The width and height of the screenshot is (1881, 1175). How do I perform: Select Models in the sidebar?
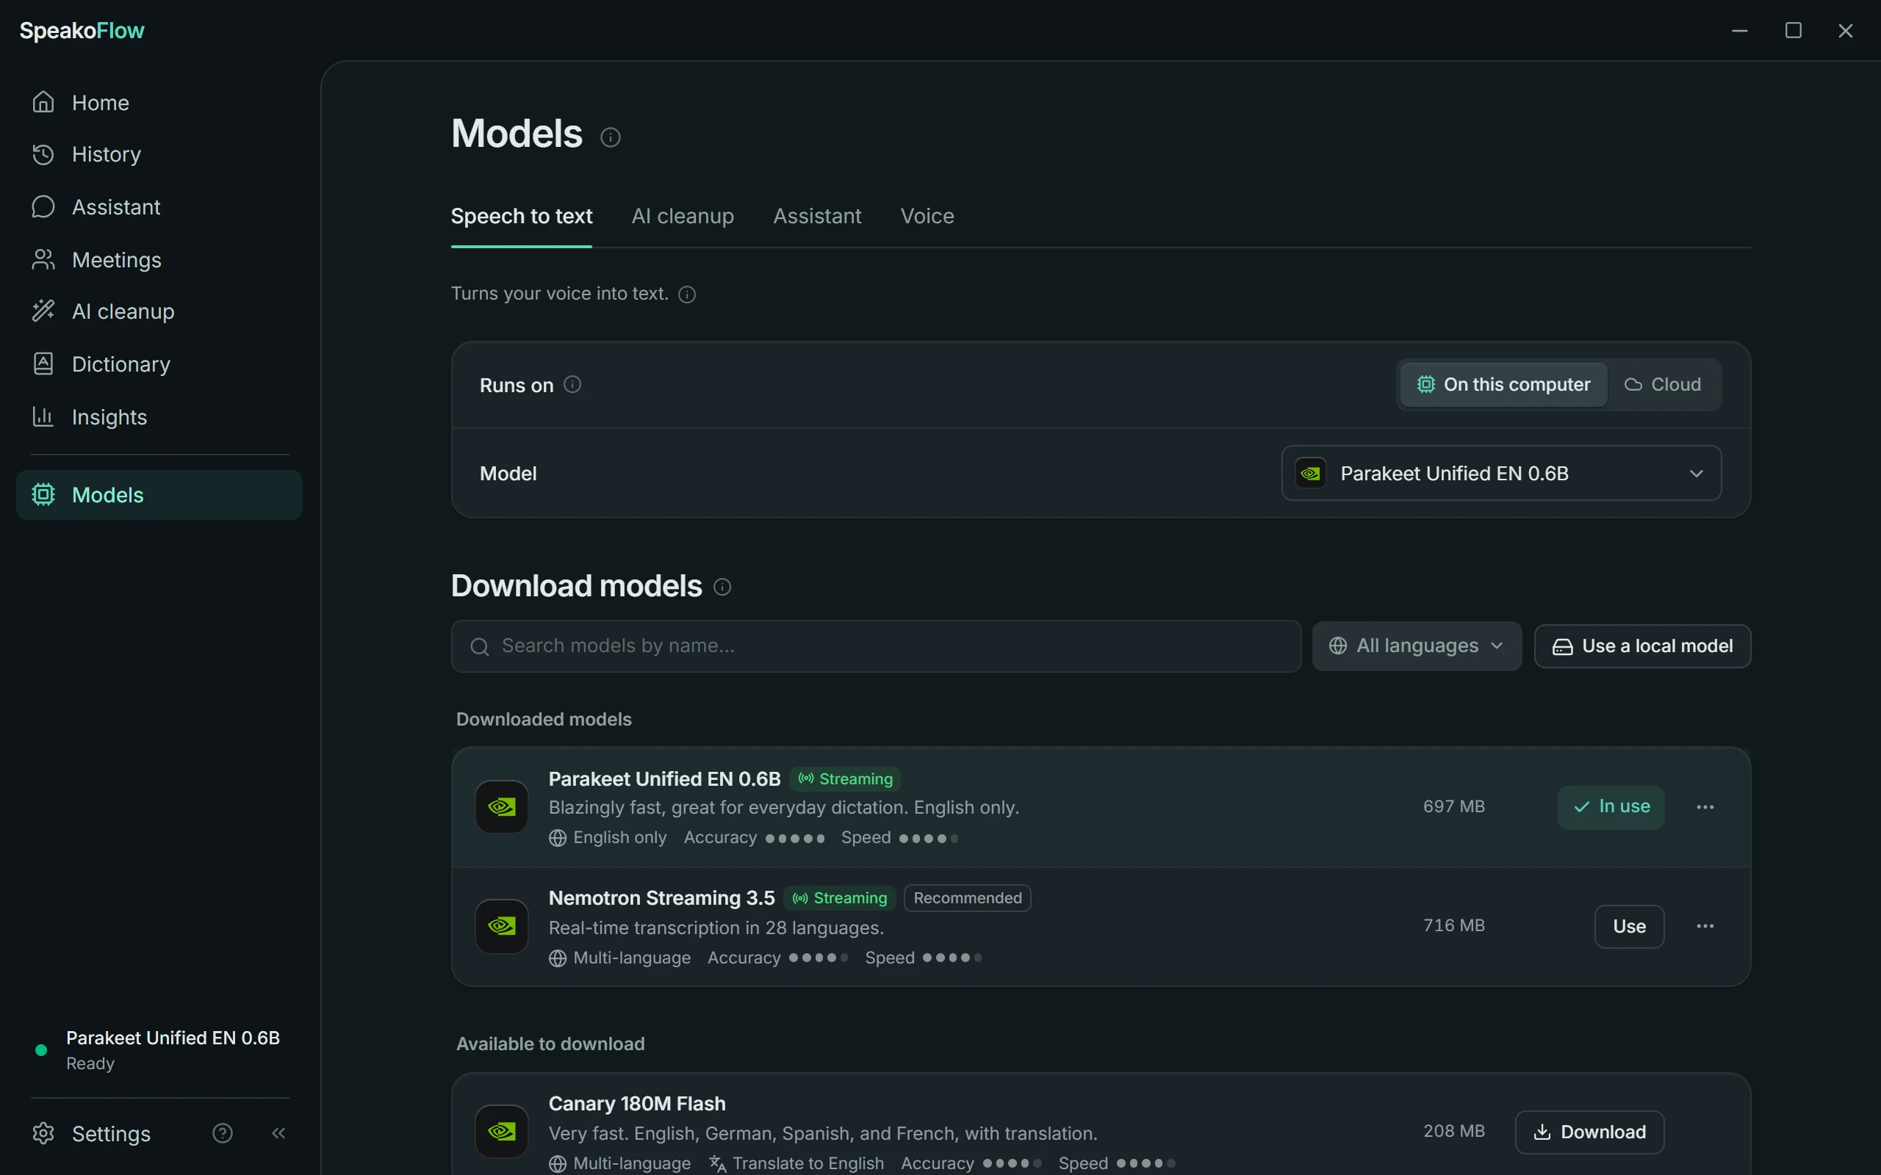pos(159,495)
